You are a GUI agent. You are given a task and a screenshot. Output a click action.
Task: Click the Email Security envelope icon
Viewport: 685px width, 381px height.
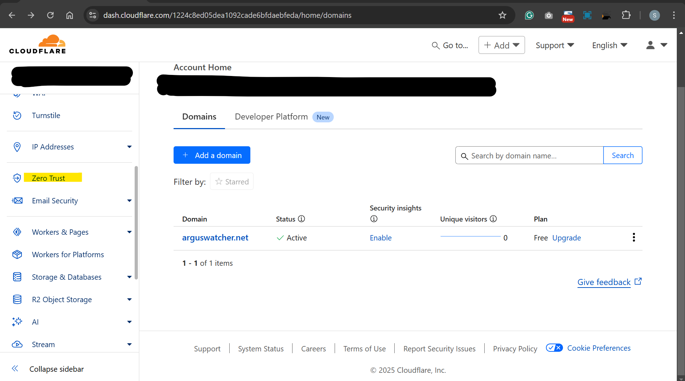[x=17, y=200]
